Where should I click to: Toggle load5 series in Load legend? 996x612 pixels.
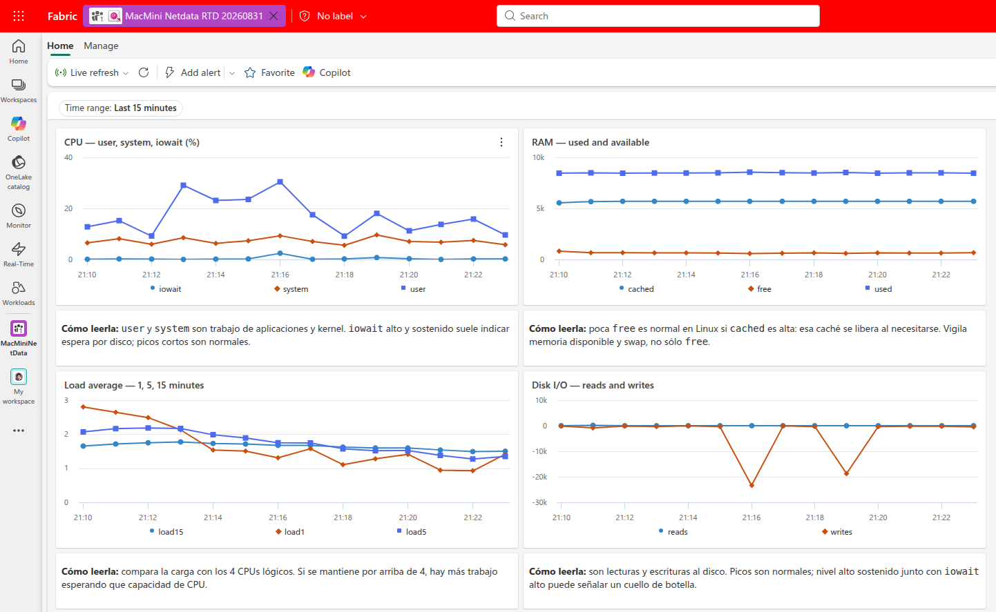(x=412, y=532)
